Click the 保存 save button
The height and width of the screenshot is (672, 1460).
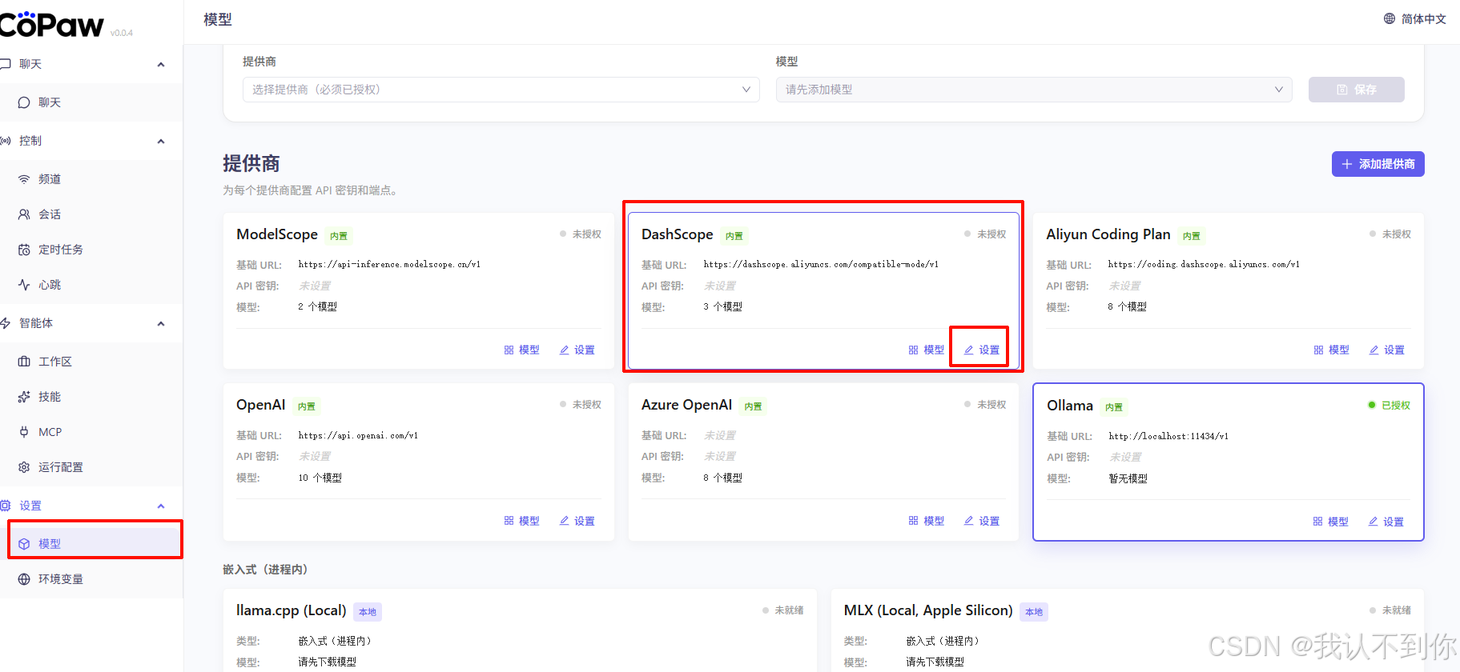[1357, 90]
